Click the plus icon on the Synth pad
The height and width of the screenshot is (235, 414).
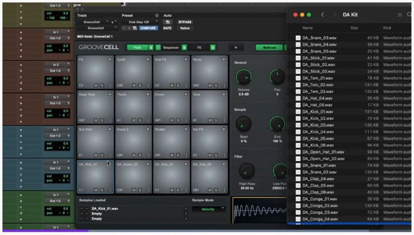coord(147,60)
